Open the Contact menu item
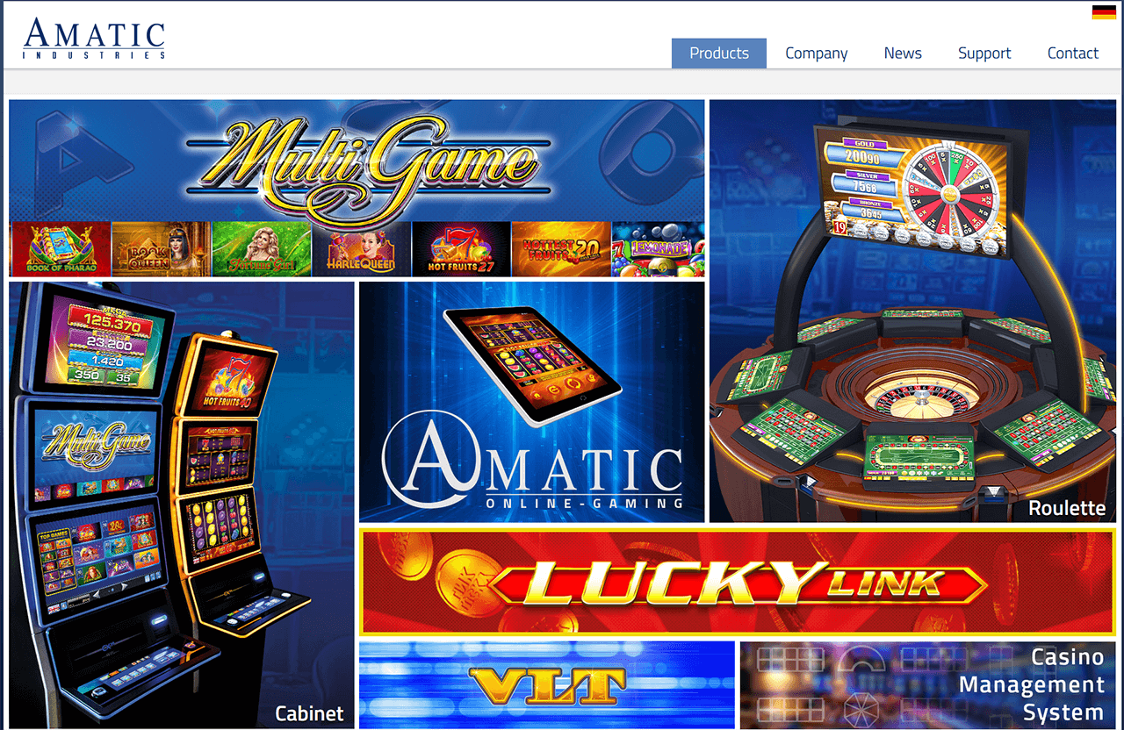 coord(1073,54)
